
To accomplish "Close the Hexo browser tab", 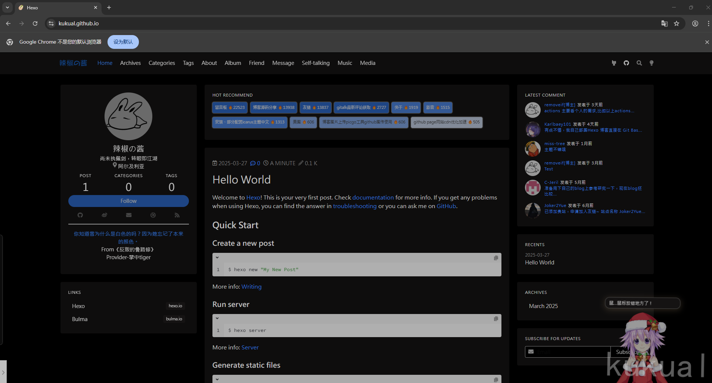I will coord(96,7).
